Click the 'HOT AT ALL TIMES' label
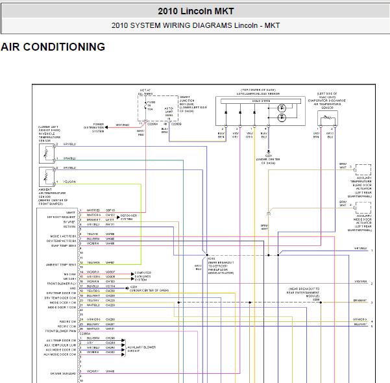390x383 pixels. (x=145, y=92)
